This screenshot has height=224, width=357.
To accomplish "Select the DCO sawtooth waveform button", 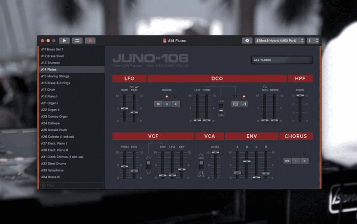I will 244,104.
